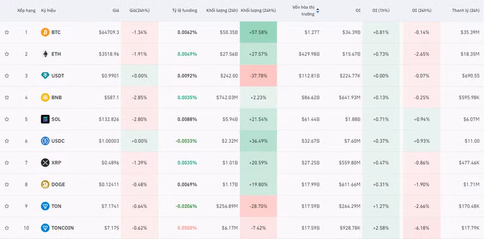Click the OI (24h%) column header
This screenshot has width=484, height=239.
pyautogui.click(x=422, y=11)
